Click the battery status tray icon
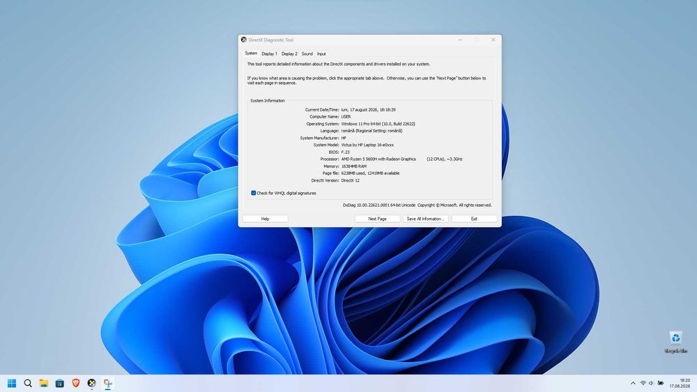 click(661, 383)
